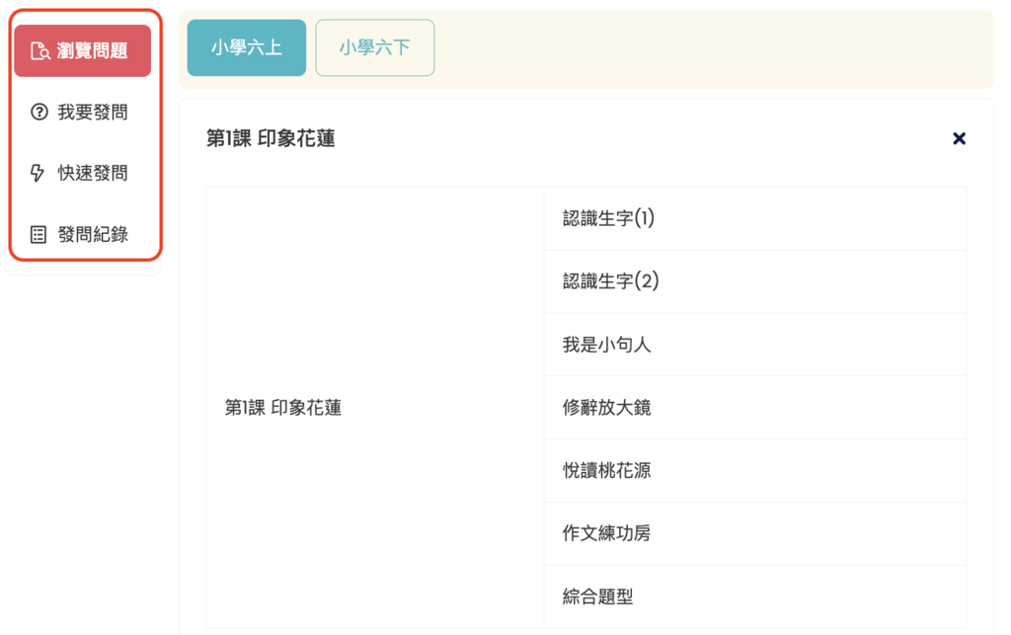Switch to the 小學六上 tab
This screenshot has height=635, width=1011.
[x=246, y=47]
